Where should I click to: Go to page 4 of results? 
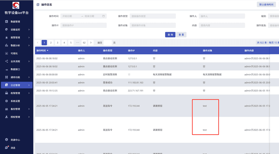pos(64,43)
